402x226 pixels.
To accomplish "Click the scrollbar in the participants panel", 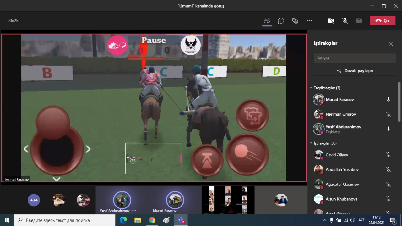I will click(x=399, y=102).
